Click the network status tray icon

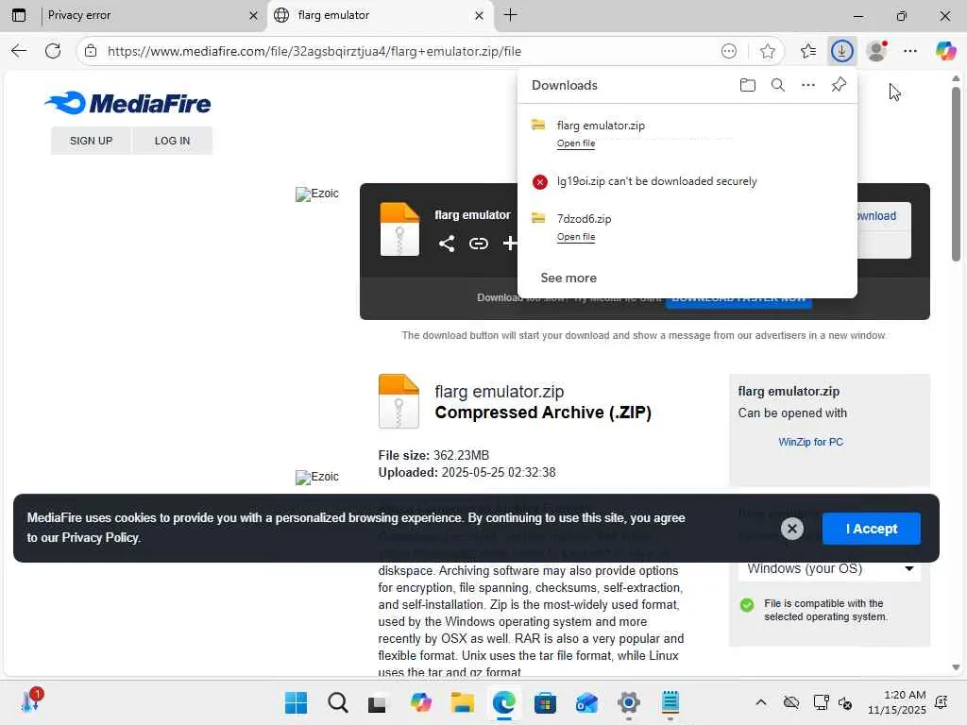(822, 702)
